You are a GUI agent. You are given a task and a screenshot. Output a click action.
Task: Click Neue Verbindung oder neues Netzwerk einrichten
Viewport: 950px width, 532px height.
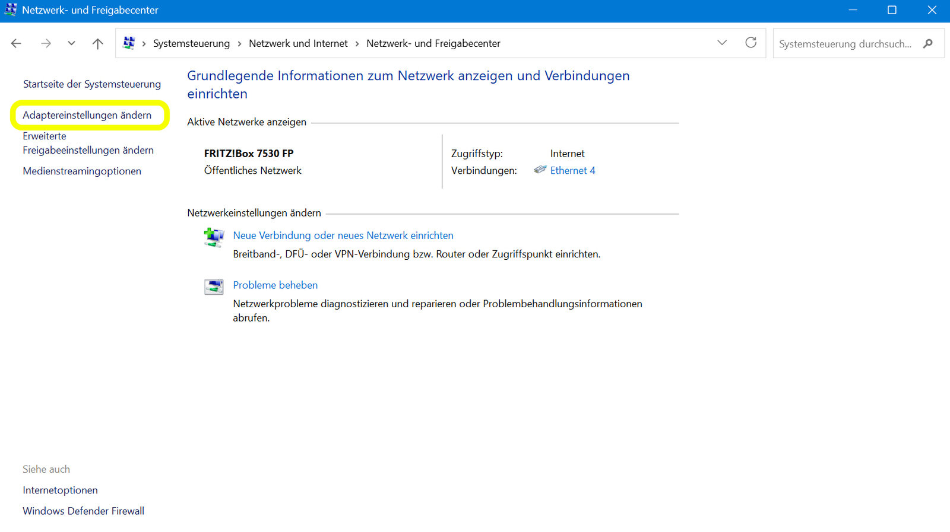point(343,235)
